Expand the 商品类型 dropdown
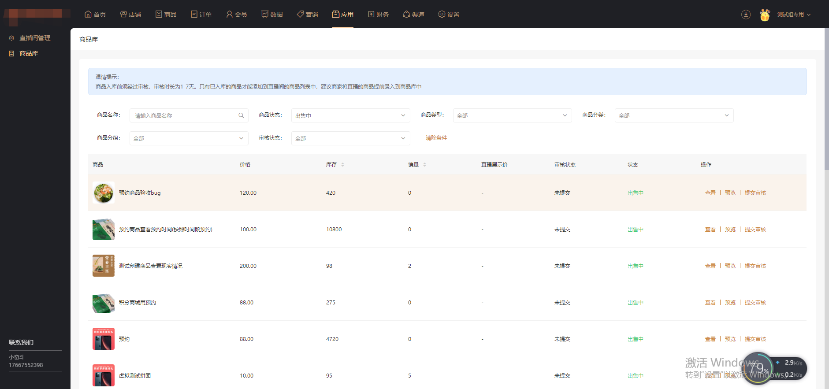The image size is (829, 389). [x=512, y=115]
